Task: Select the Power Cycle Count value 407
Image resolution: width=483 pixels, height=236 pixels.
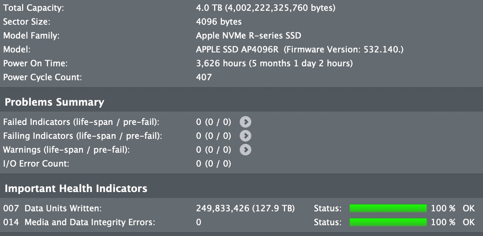Action: [204, 77]
